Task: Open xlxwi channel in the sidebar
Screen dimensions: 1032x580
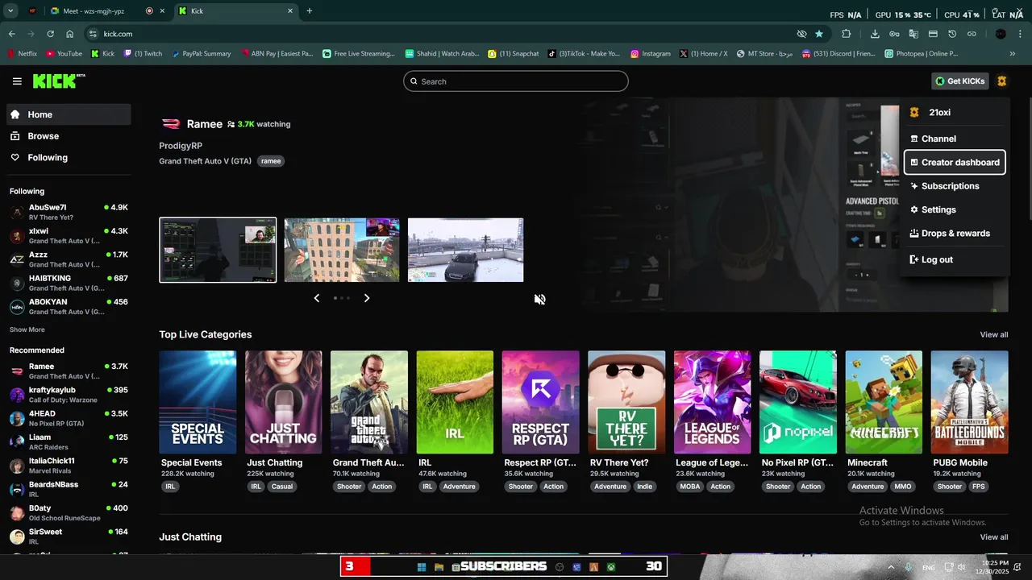Action: tap(69, 235)
